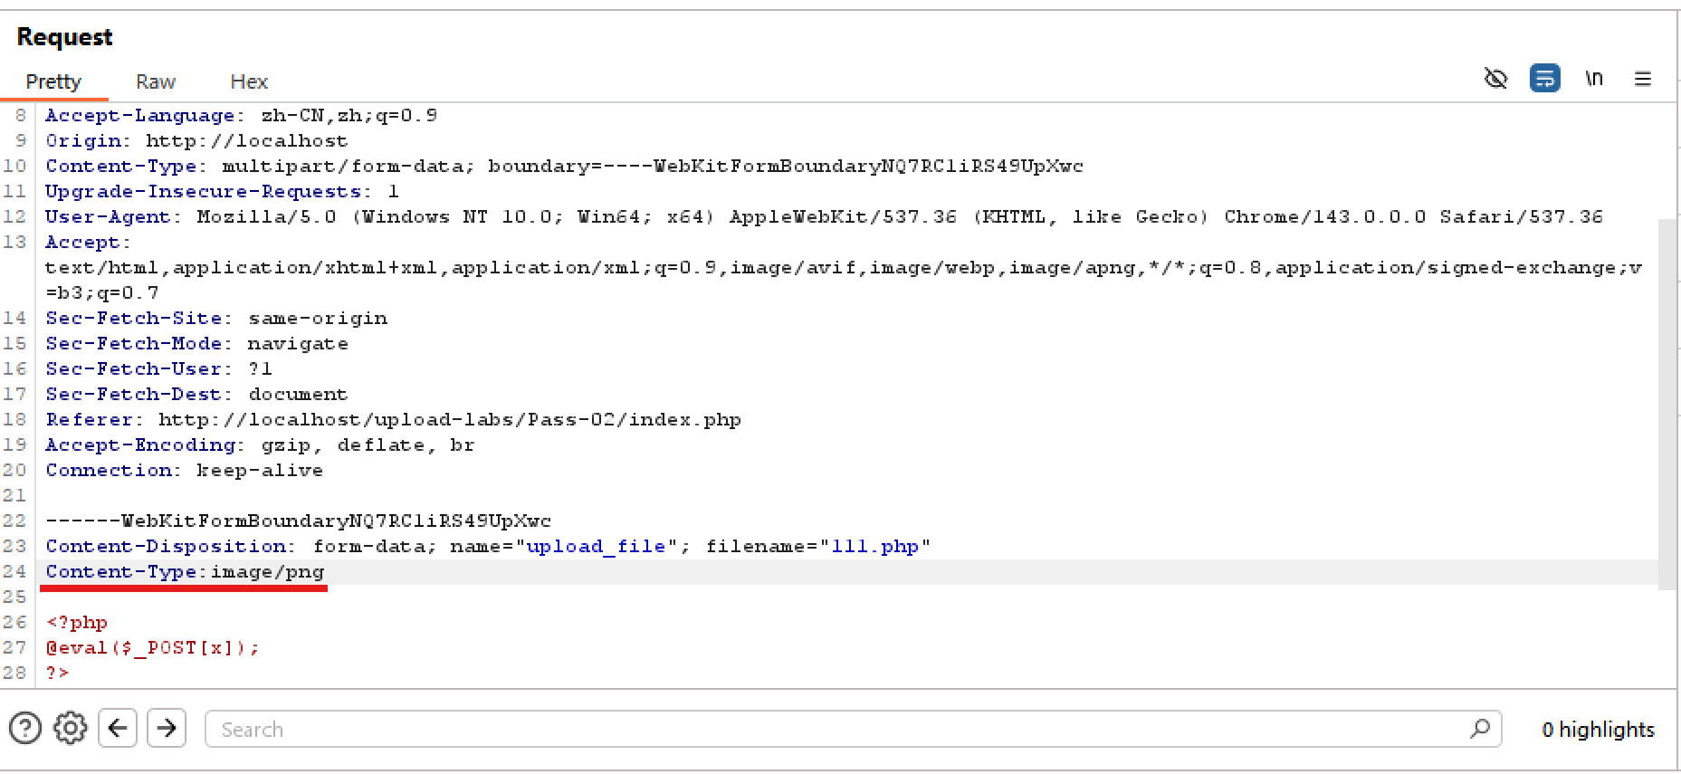This screenshot has height=774, width=1681.
Task: Click the magnifier icon in search box
Action: click(1480, 728)
